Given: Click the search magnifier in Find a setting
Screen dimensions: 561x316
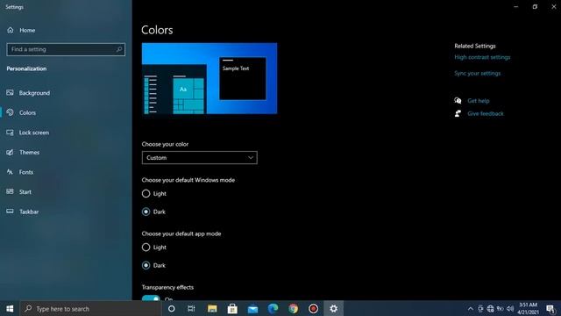Looking at the screenshot, I should pyautogui.click(x=119, y=49).
